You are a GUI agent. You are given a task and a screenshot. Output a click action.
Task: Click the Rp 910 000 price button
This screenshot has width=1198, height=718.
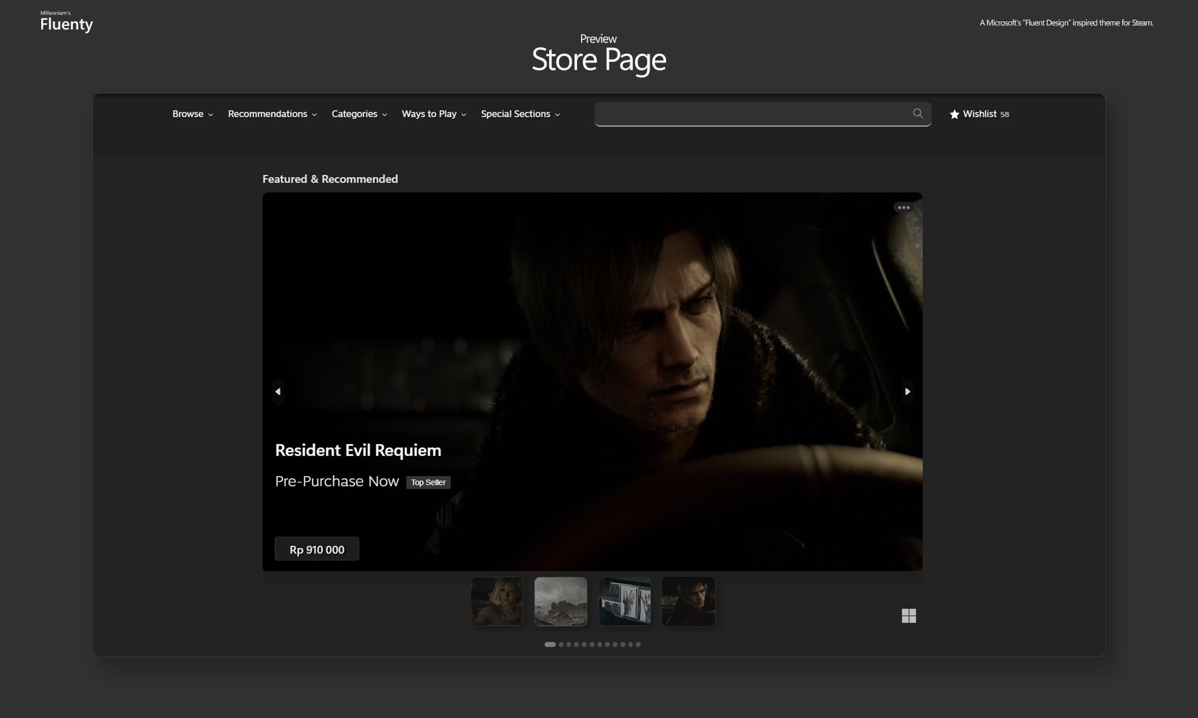317,549
